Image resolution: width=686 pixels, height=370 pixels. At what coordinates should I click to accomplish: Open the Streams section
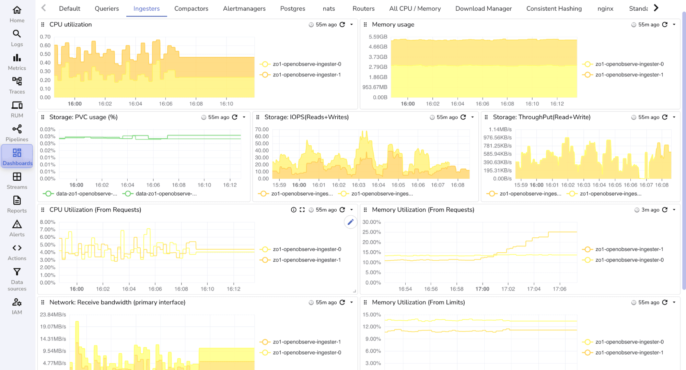point(16,180)
